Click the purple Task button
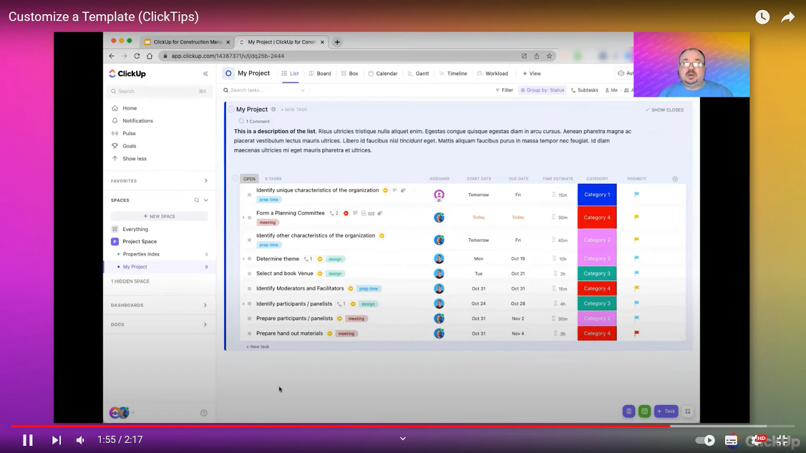This screenshot has width=806, height=453. [666, 411]
